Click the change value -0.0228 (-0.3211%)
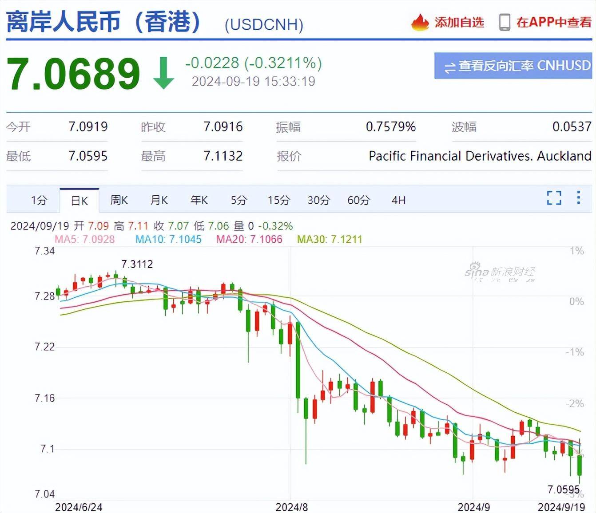Viewport: 596px width, 513px height. point(253,63)
